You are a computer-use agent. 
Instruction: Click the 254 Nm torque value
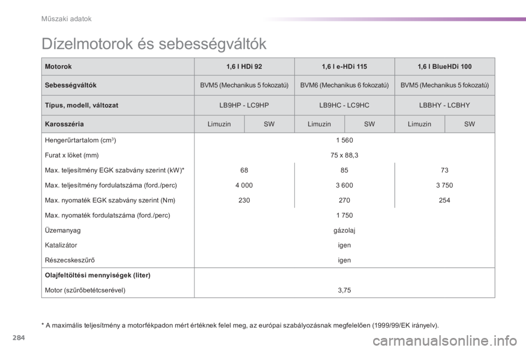click(444, 200)
